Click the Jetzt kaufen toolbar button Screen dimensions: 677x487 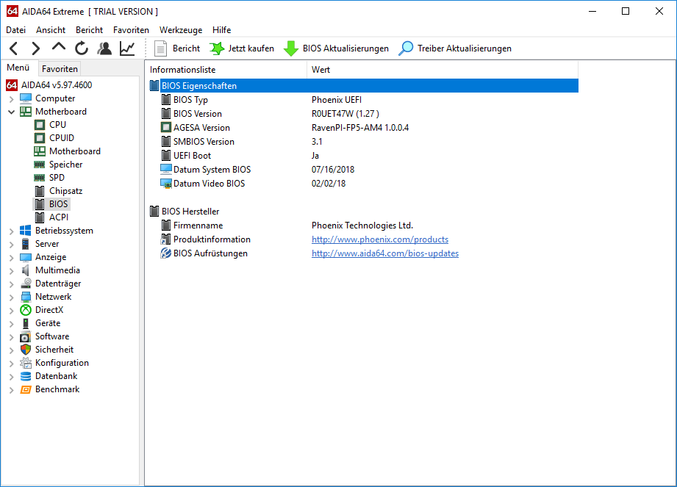pos(242,48)
